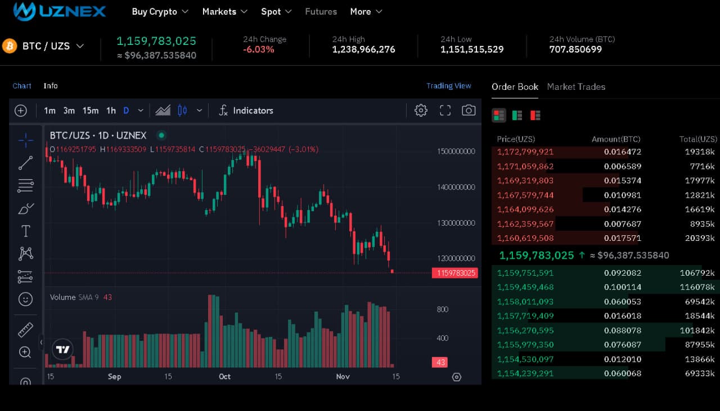
Task: Show only sell orders in order book
Action: (x=535, y=116)
